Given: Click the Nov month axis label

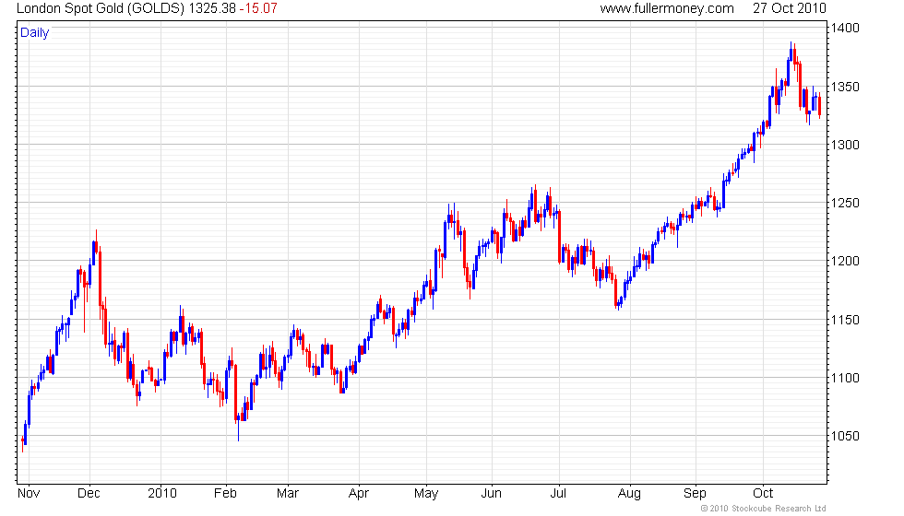Looking at the screenshot, I should [29, 494].
